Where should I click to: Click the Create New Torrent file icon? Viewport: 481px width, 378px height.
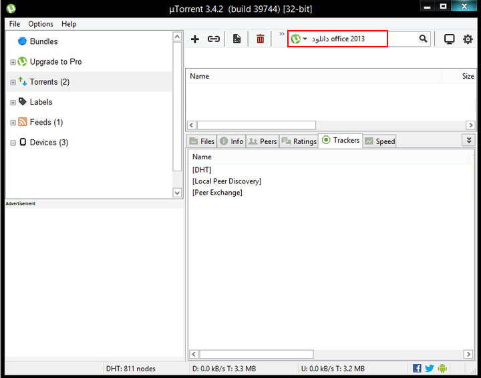pyautogui.click(x=236, y=39)
